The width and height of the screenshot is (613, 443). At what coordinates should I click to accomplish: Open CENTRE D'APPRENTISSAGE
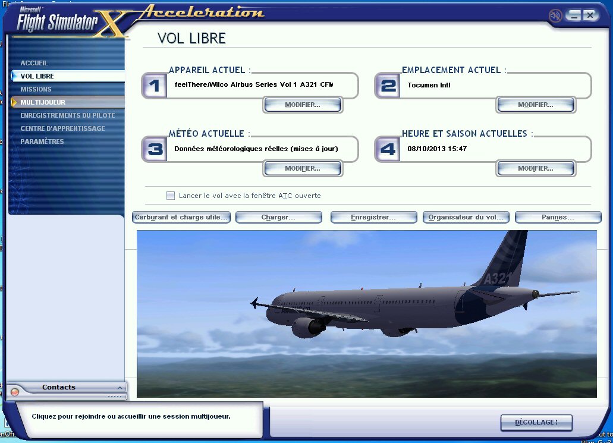(62, 128)
